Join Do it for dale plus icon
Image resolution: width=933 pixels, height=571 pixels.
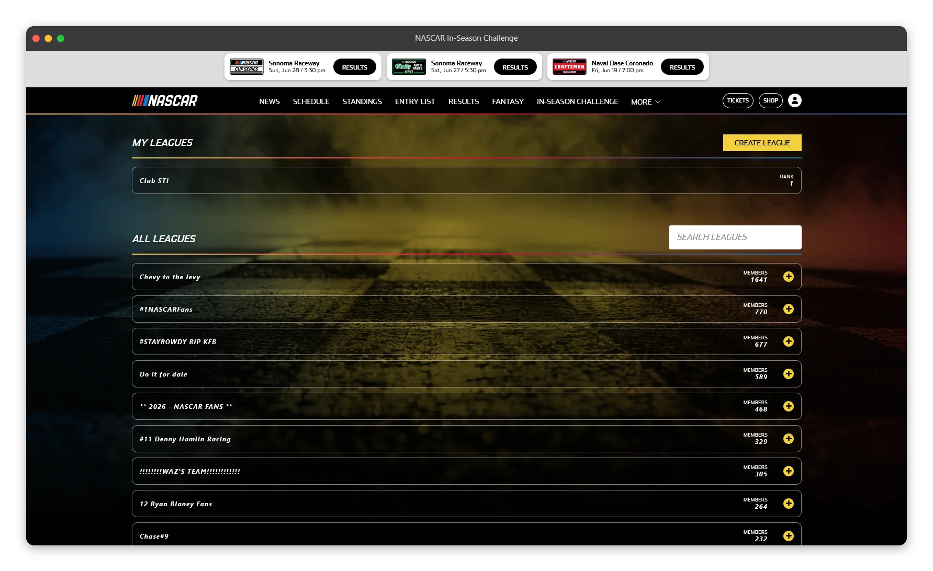click(x=788, y=374)
